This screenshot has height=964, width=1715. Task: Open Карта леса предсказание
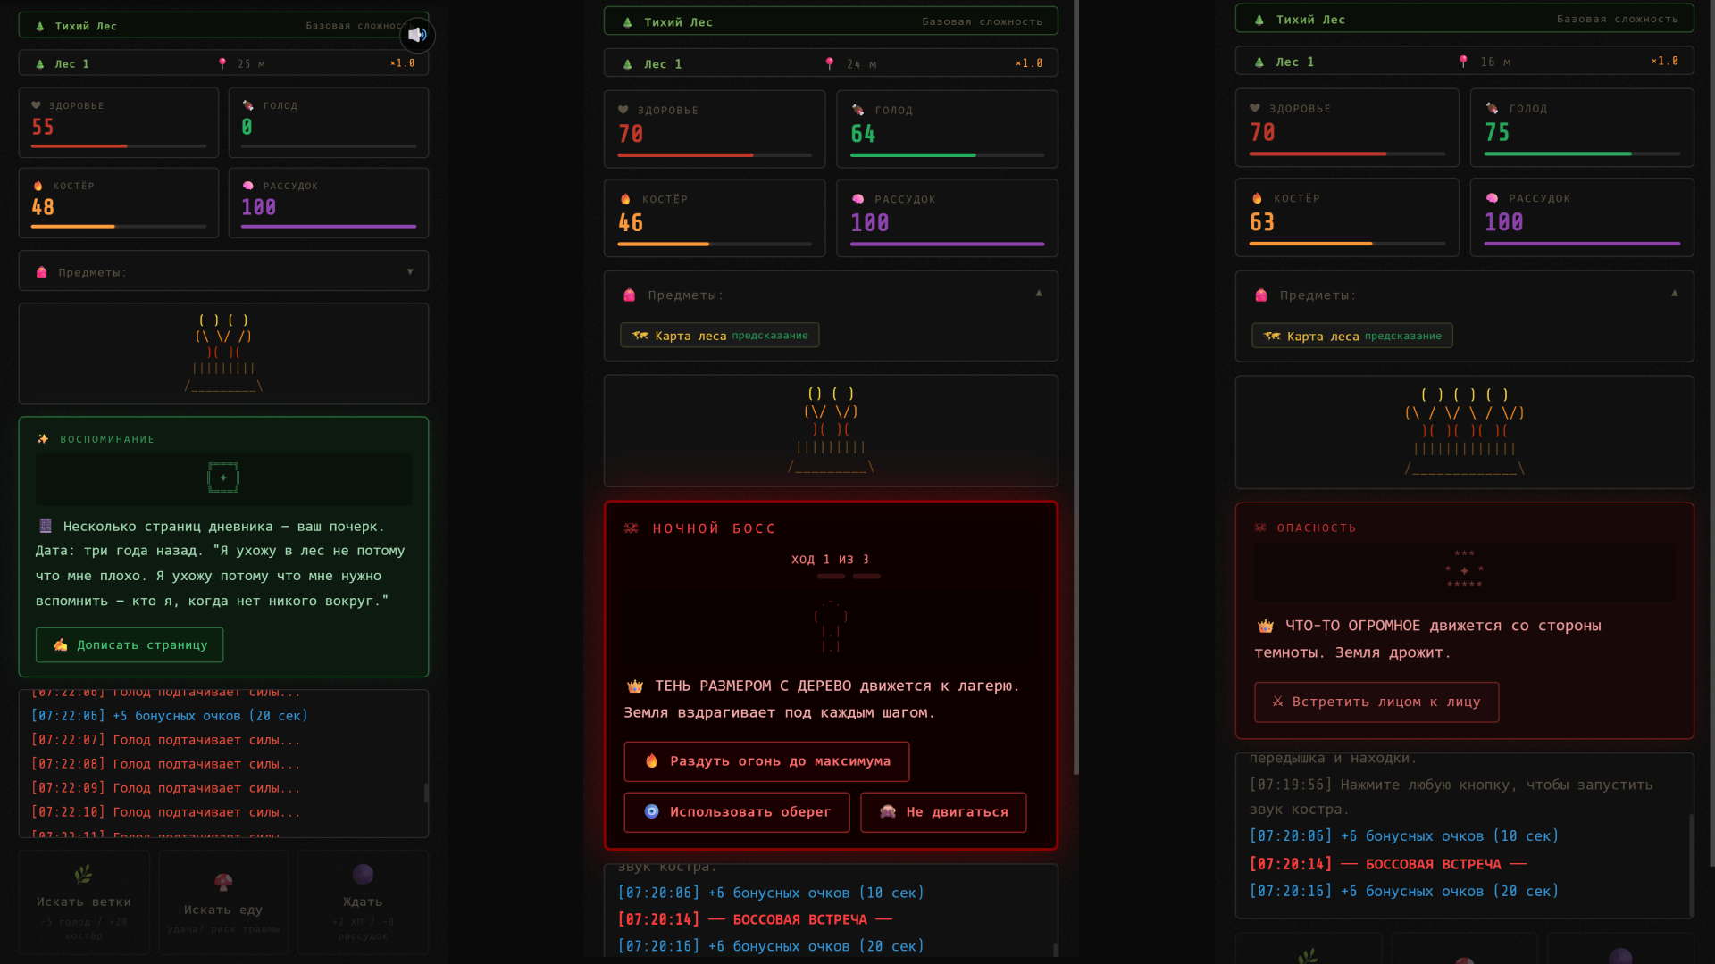pos(719,335)
